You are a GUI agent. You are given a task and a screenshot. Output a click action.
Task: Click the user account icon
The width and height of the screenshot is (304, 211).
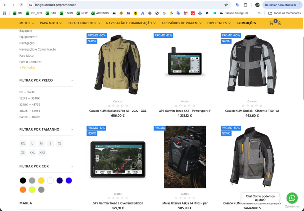[x=279, y=23]
